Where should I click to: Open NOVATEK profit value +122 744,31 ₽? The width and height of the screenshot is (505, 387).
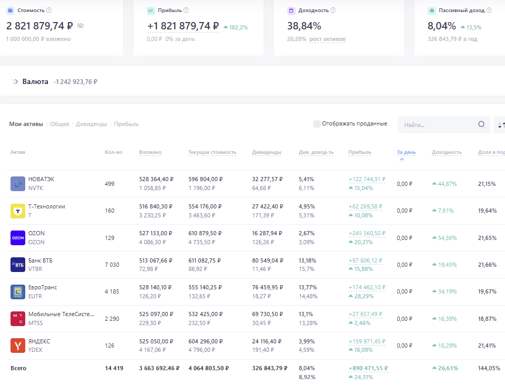click(367, 179)
